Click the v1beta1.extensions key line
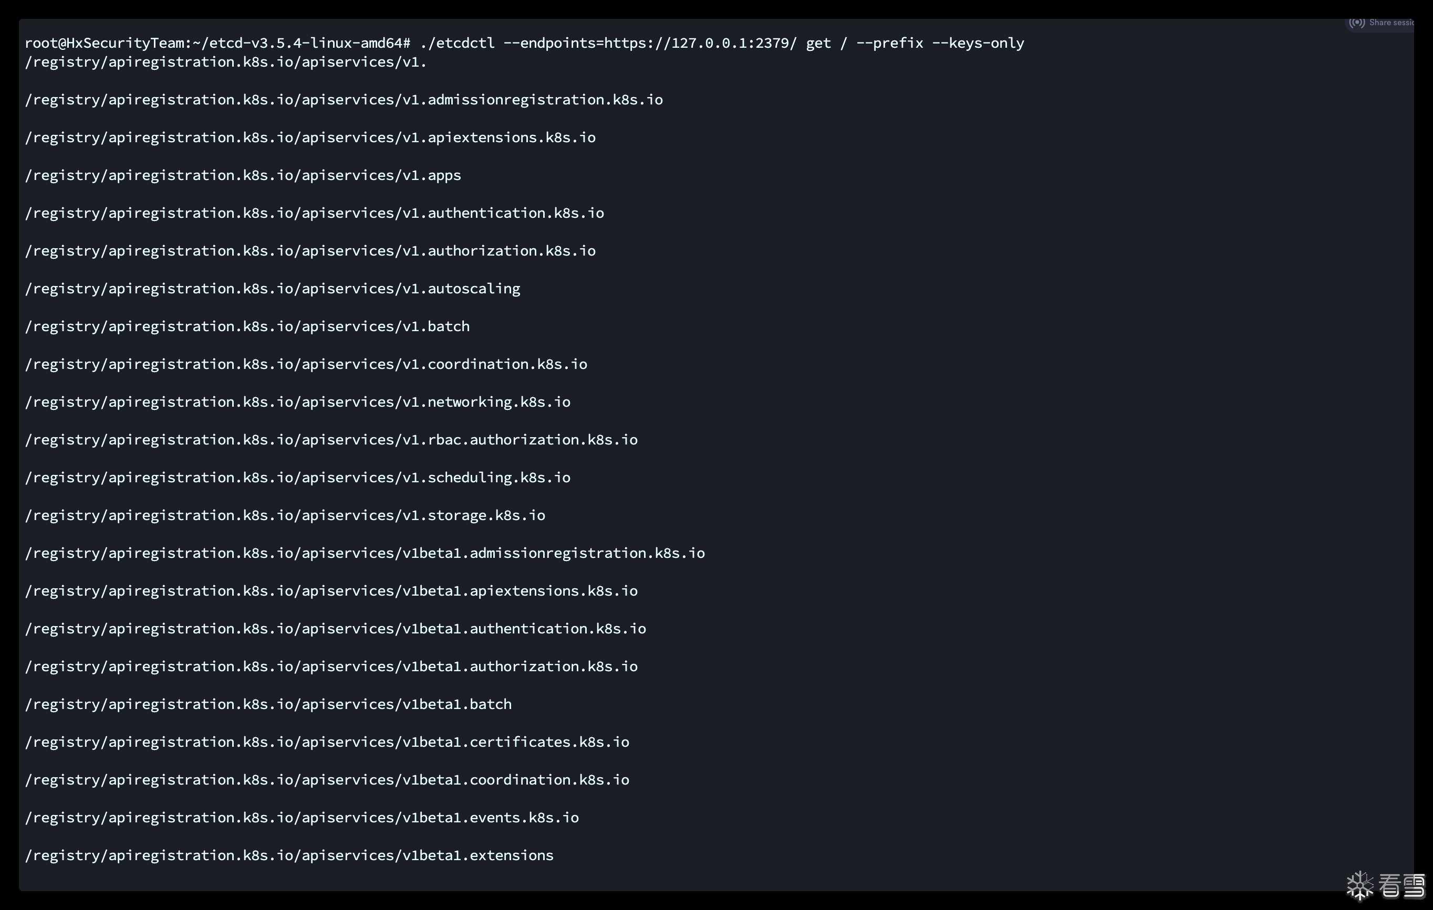 [289, 855]
